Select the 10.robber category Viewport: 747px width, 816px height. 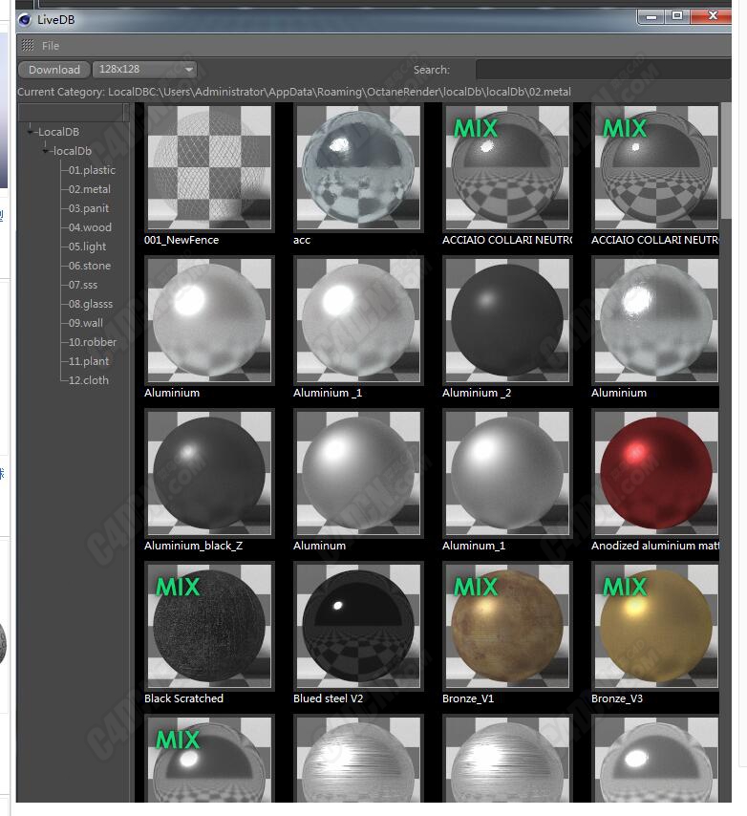pos(93,342)
